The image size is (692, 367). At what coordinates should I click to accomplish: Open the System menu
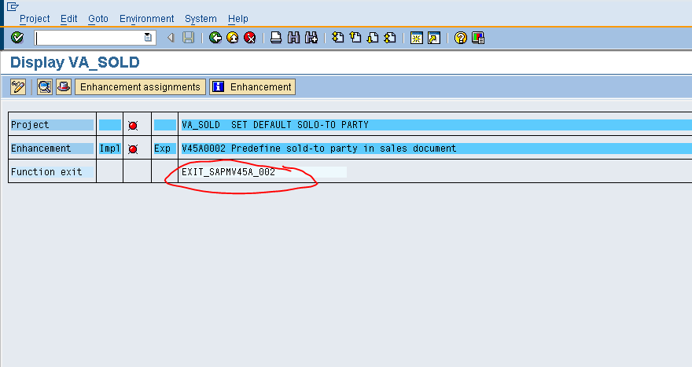201,19
